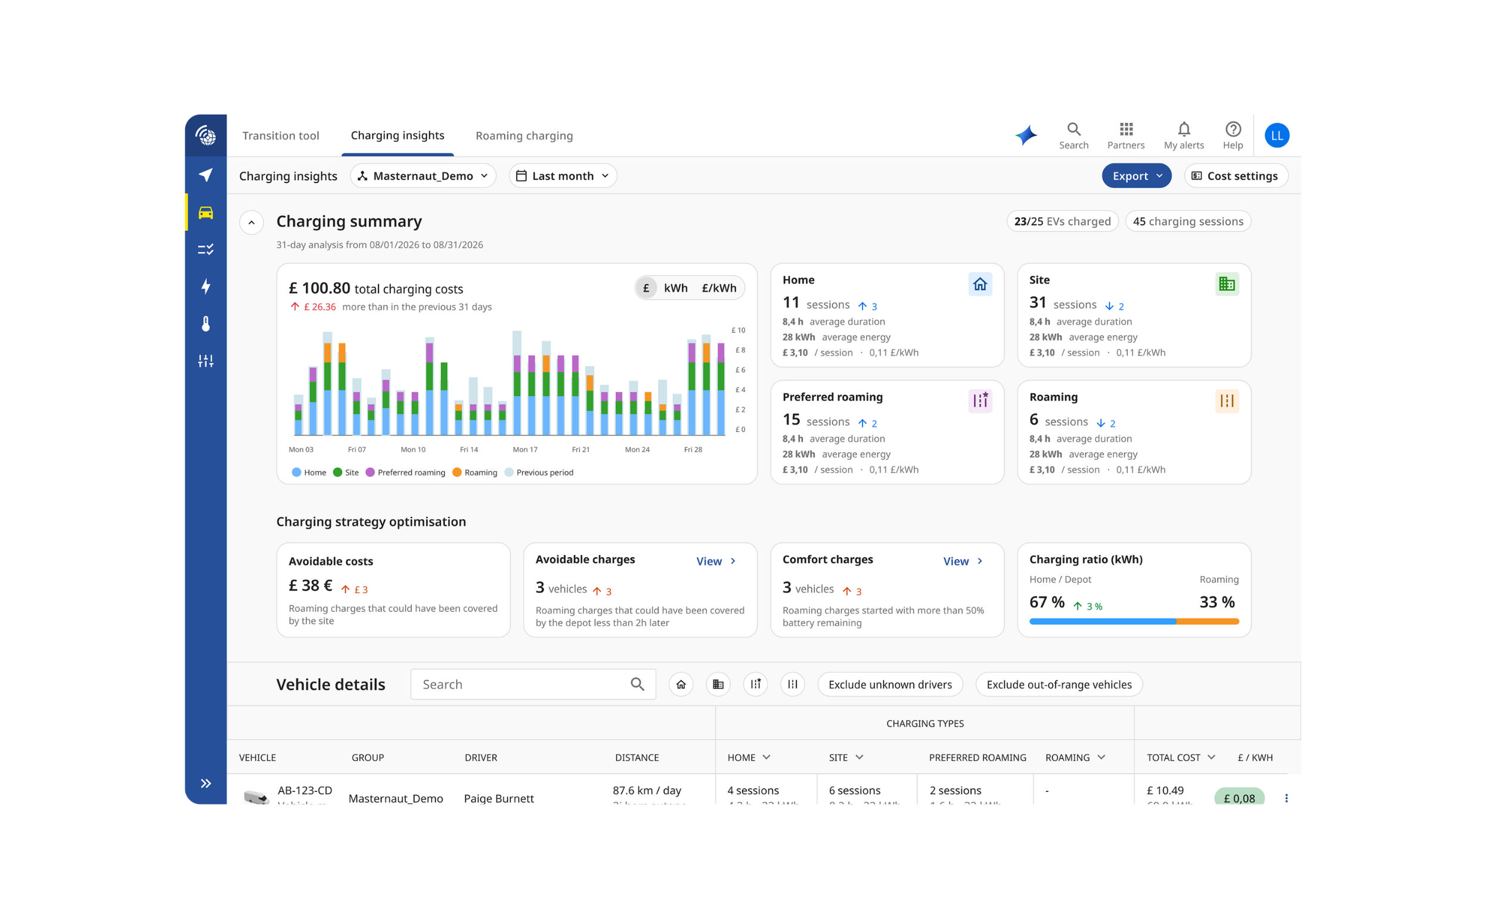Switch chart unit to £/kWh
Viewport: 1486px width, 919px height.
pos(719,288)
